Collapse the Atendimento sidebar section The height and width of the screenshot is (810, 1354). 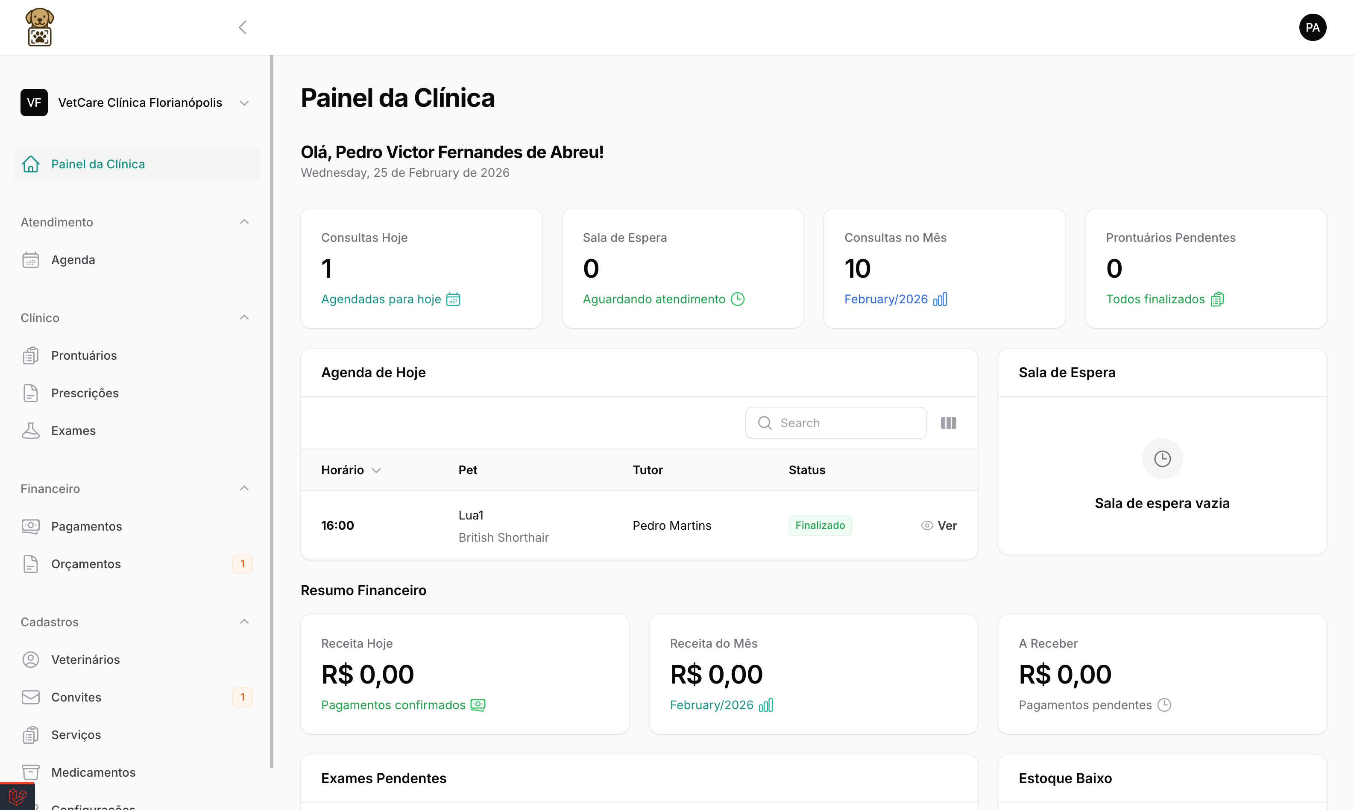pos(244,222)
